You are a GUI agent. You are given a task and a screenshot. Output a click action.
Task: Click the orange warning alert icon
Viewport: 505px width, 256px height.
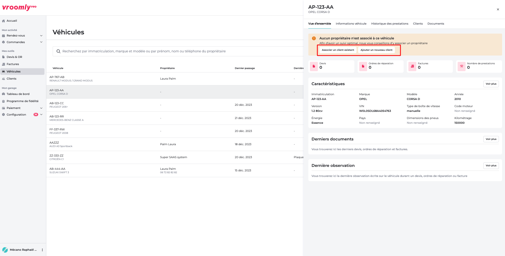[314, 38]
